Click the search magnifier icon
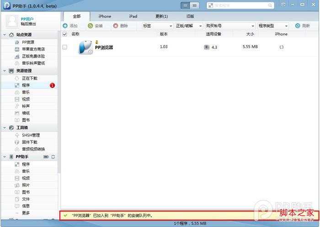 (x=270, y=5)
